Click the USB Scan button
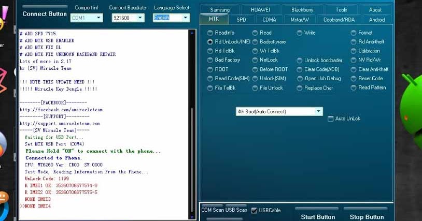 (x=236, y=210)
